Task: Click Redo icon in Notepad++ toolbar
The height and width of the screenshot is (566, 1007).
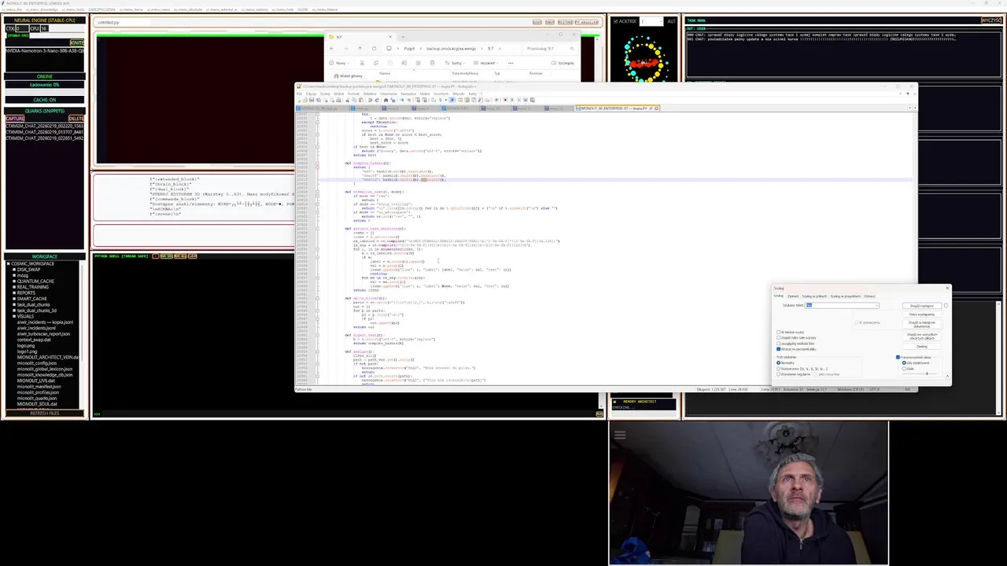Action: tap(377, 100)
